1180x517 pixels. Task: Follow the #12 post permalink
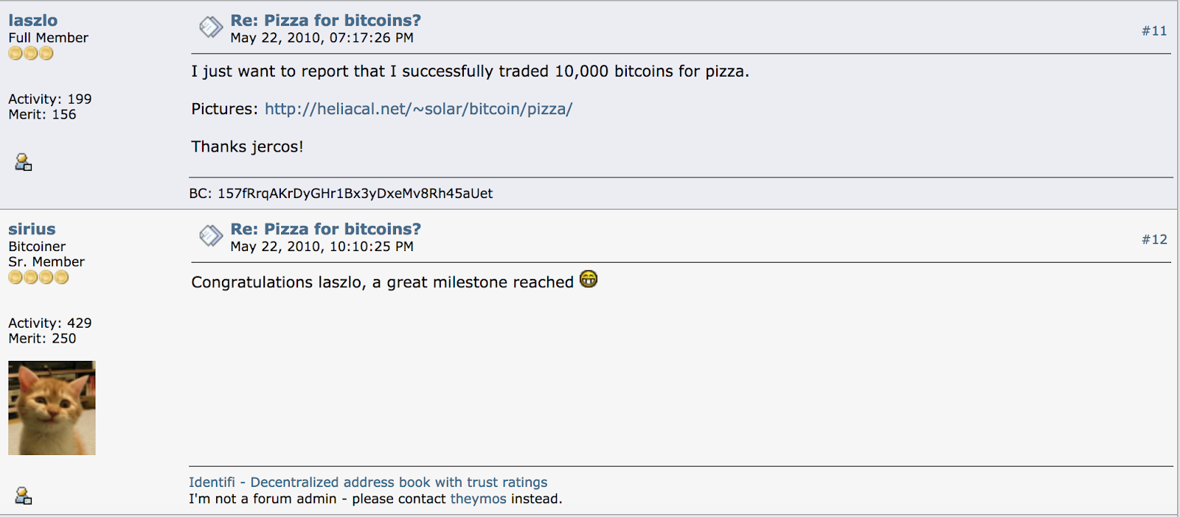pos(1154,239)
